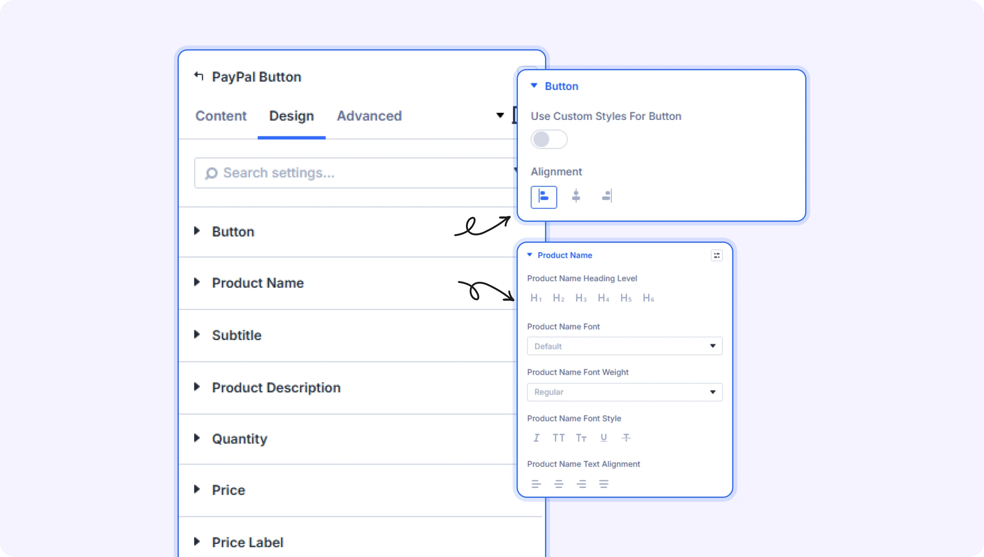Select the Design tab
984x557 pixels.
pyautogui.click(x=291, y=116)
